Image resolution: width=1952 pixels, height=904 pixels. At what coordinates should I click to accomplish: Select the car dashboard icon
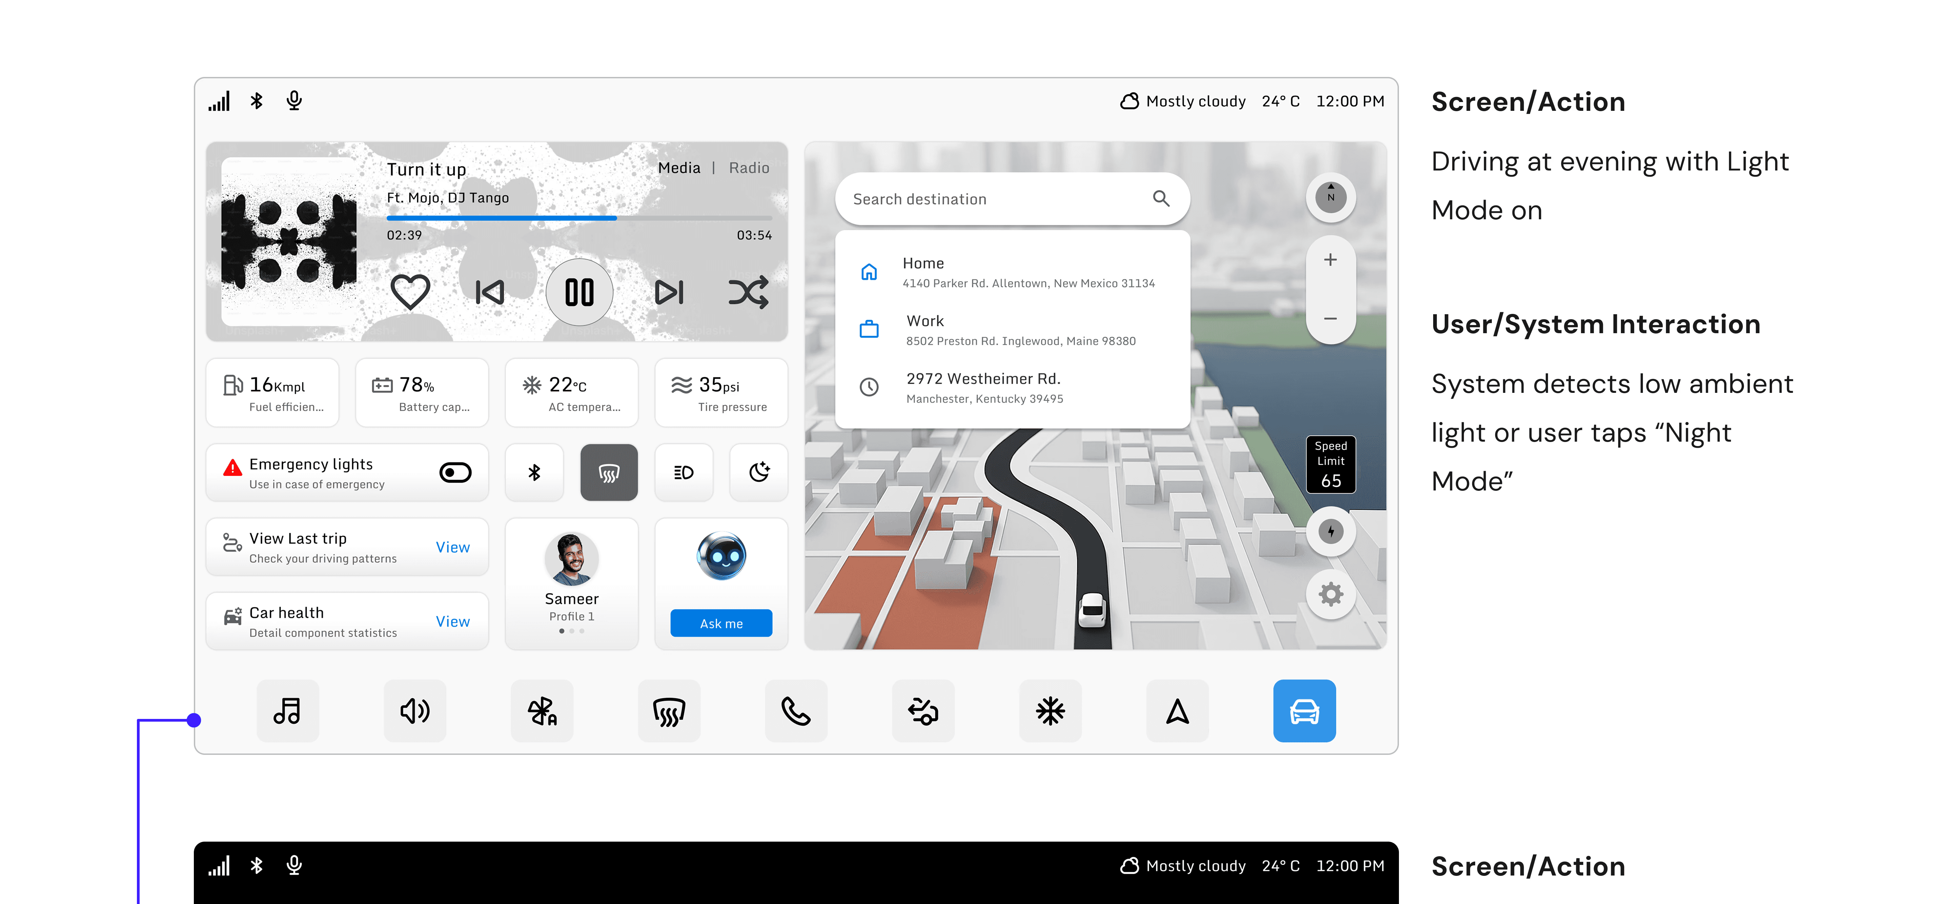pos(1303,711)
